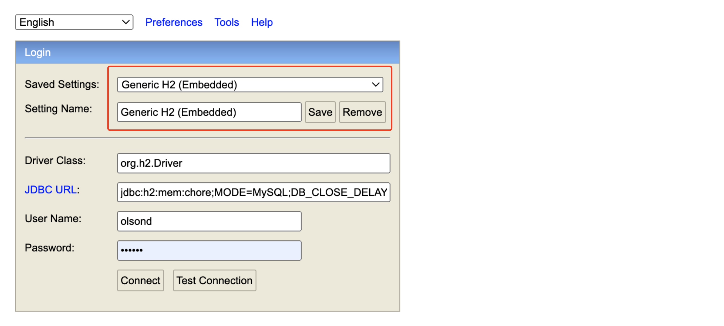Viewport: 724px width, 326px height.
Task: Open the Preferences link
Action: pyautogui.click(x=174, y=22)
